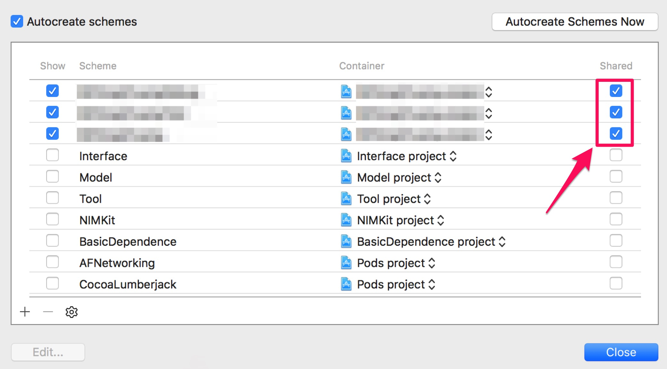Click the BasicDependence project file icon
Screen dimensions: 667x369
tap(346, 242)
